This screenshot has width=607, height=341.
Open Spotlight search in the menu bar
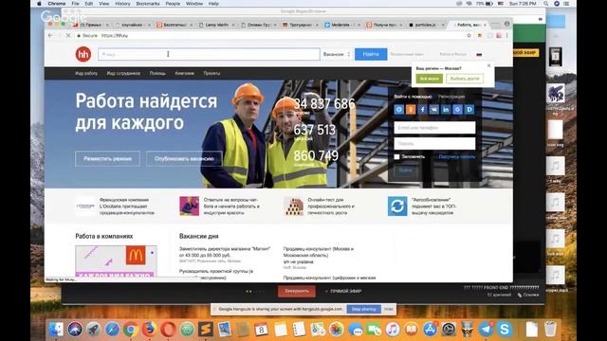(545, 4)
